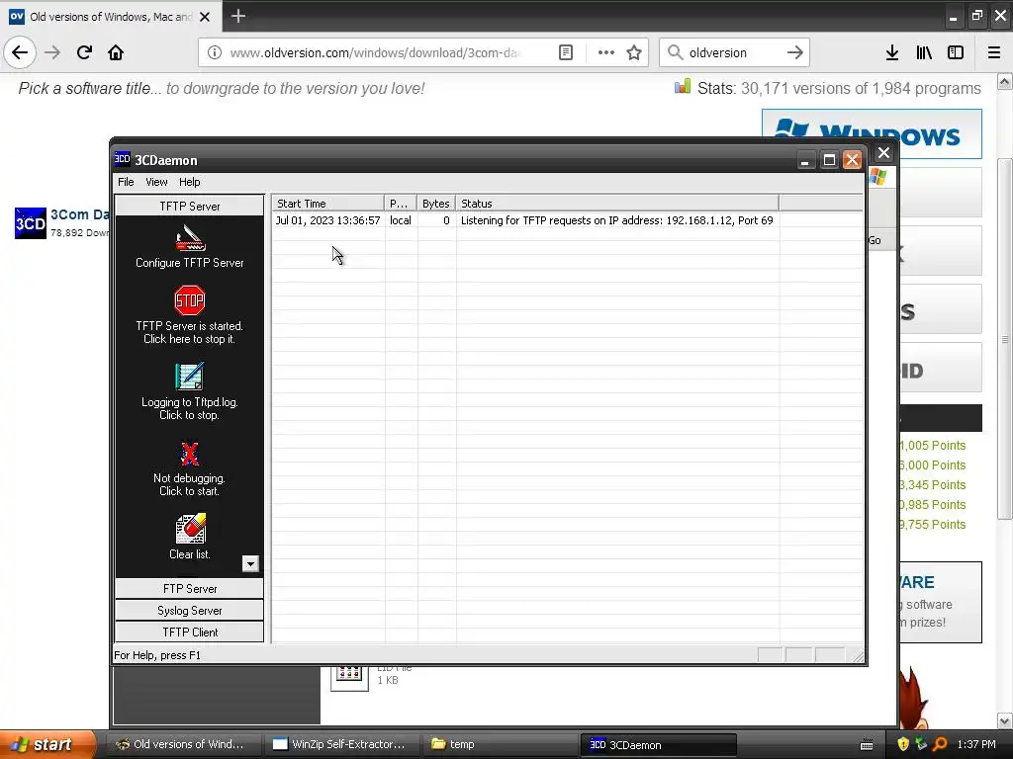Click the Firefox forward arrow
The width and height of the screenshot is (1013, 759).
click(x=52, y=52)
